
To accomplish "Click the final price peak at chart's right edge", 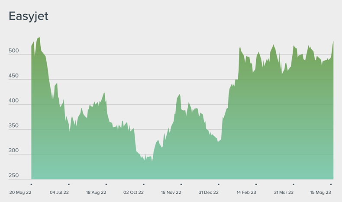I will point(333,42).
